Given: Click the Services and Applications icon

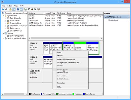Looking at the screenshot, I should click(x=6, y=38).
